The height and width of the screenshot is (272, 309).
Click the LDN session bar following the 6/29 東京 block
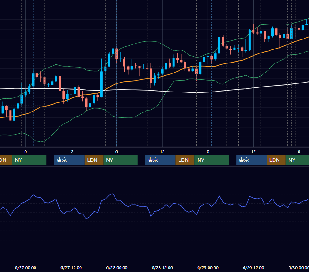coord(276,160)
